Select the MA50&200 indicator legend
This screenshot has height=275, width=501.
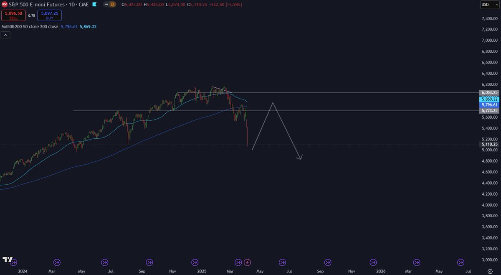[30, 26]
